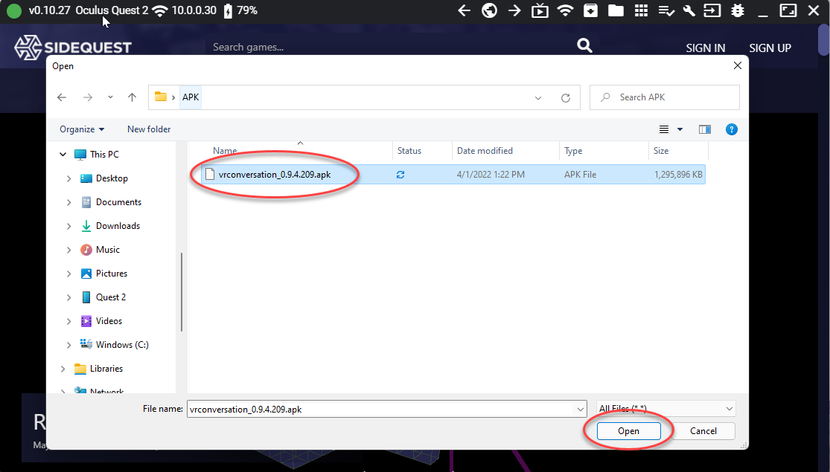The height and width of the screenshot is (472, 830).
Task: Toggle the preview pane icon
Action: click(704, 129)
